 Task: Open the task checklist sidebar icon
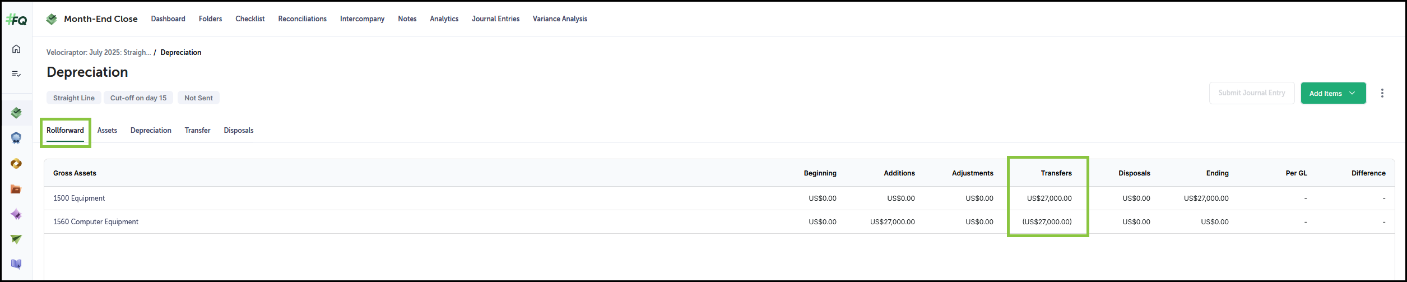(16, 73)
